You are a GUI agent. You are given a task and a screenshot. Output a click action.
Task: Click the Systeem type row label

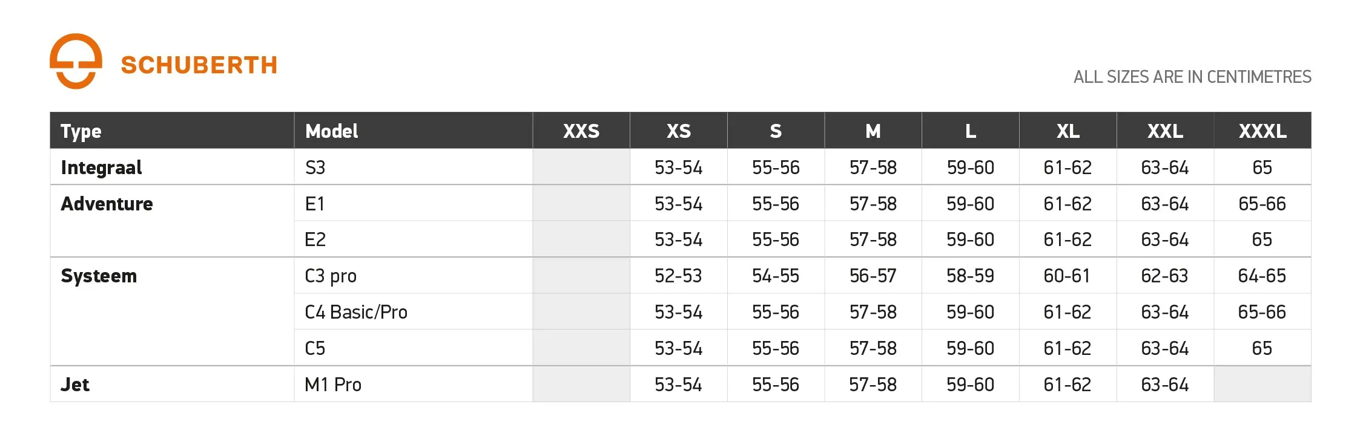(99, 276)
